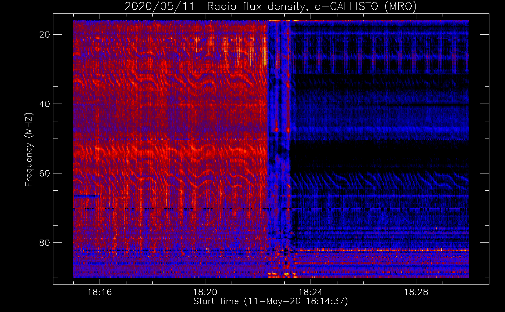Click the time tick label "18:16"

tap(100, 292)
